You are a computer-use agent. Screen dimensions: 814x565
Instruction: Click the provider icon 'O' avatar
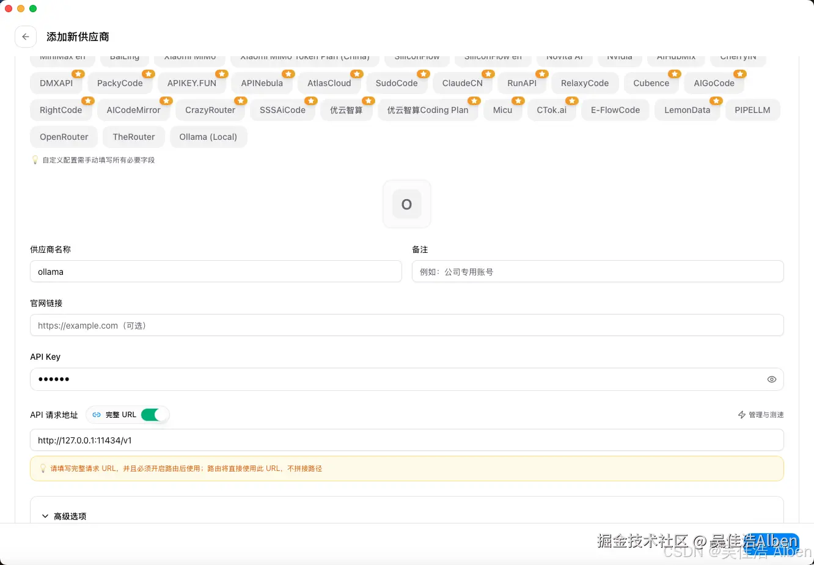(x=407, y=204)
